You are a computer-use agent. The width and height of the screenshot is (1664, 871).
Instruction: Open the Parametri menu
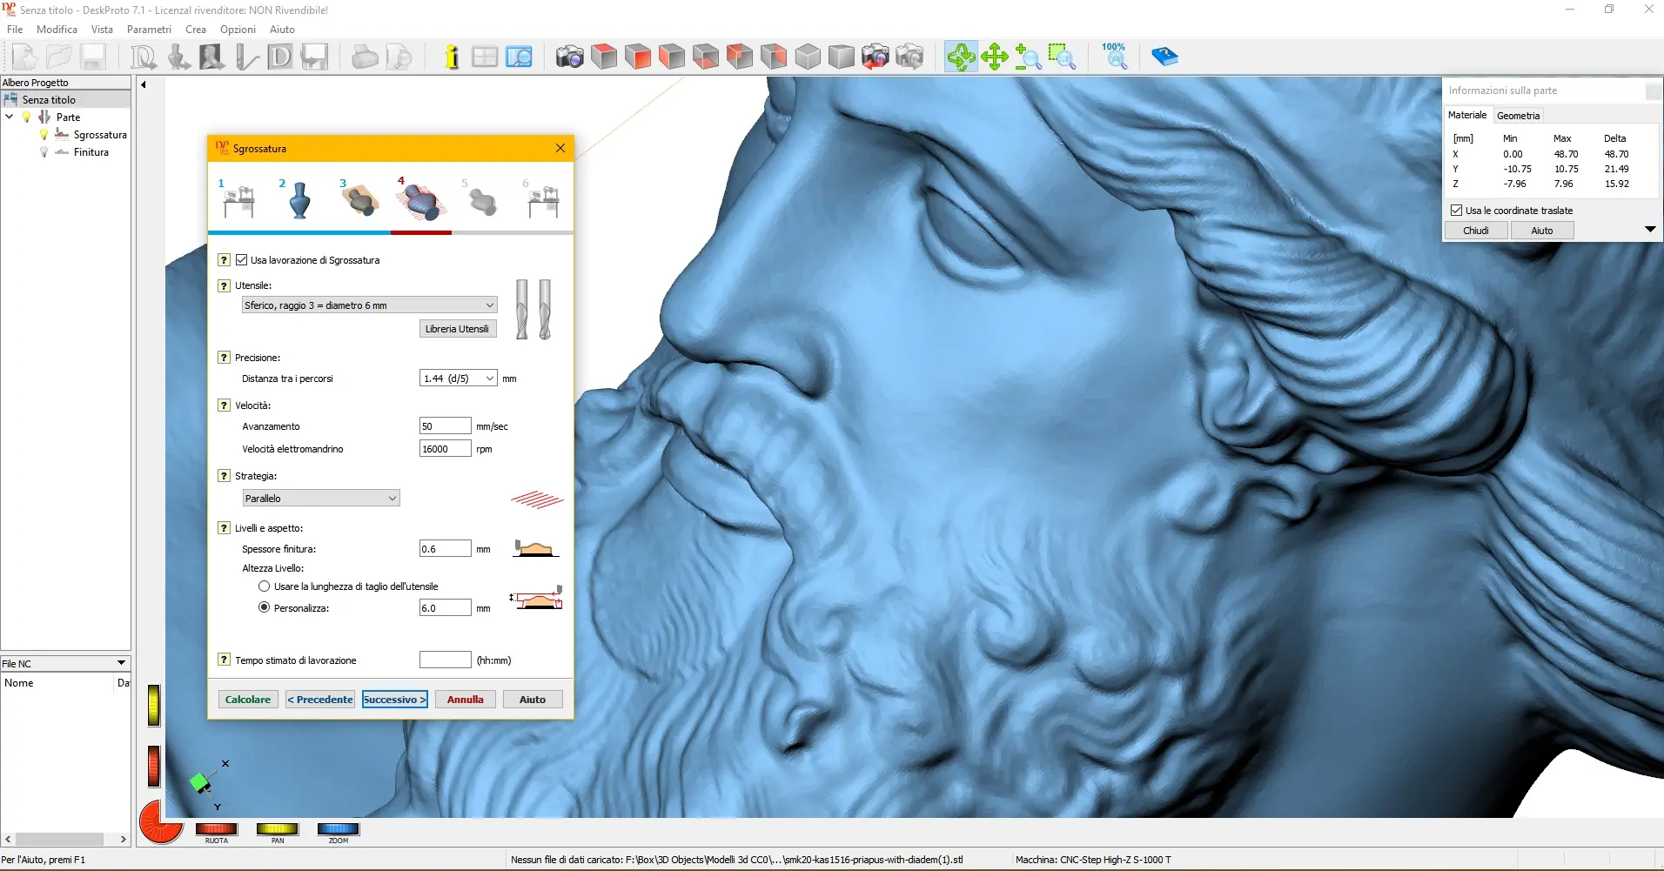[x=149, y=30]
